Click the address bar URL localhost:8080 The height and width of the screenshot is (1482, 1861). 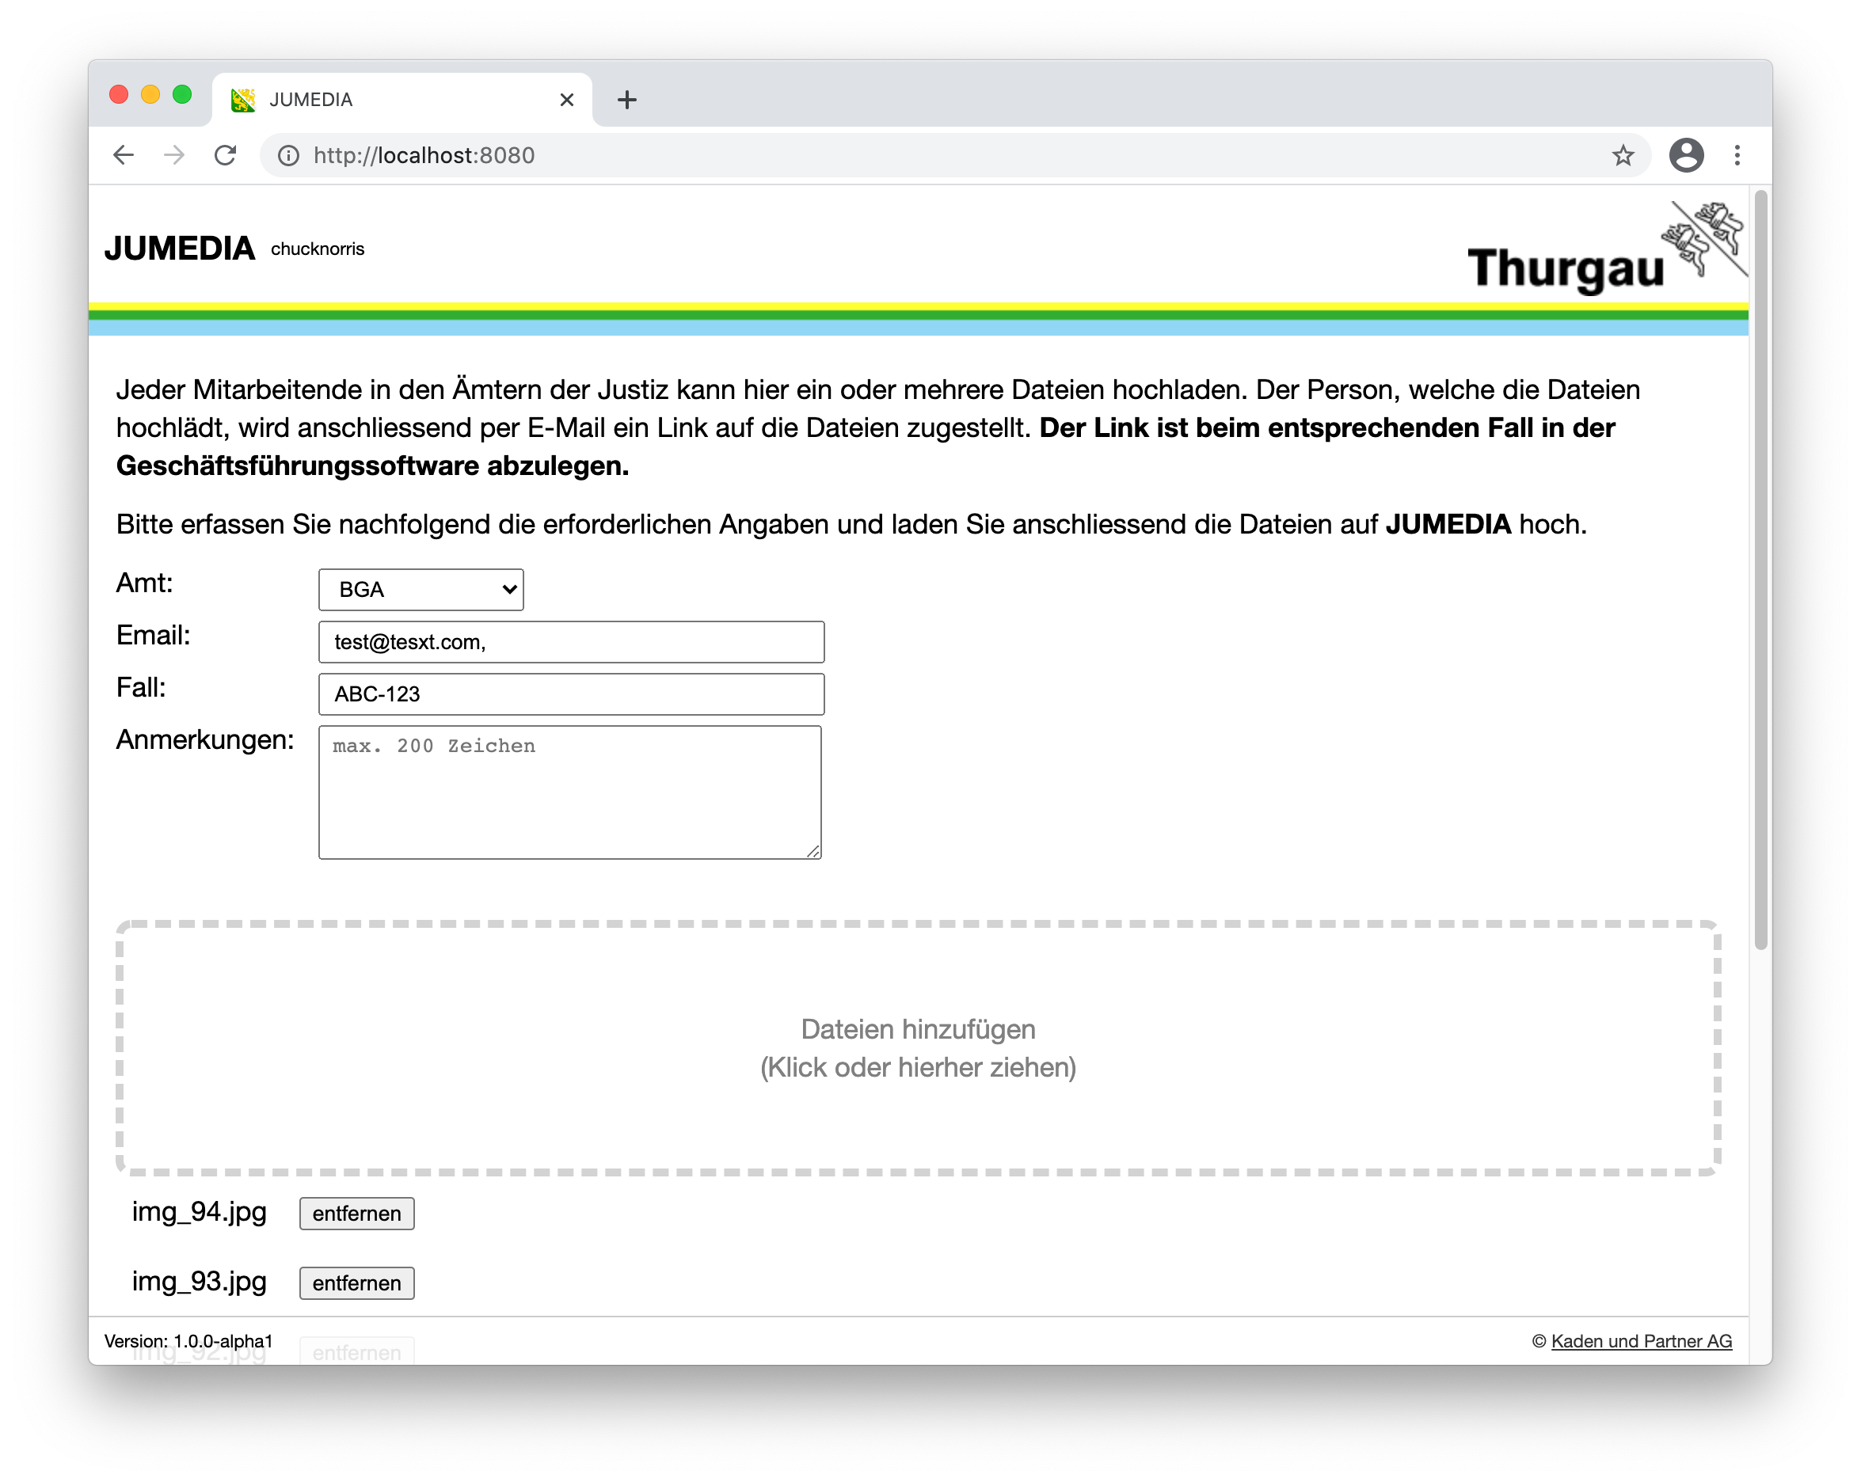(x=424, y=155)
